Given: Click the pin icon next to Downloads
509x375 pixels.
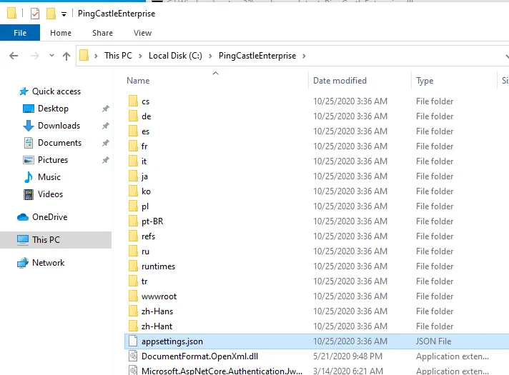Looking at the screenshot, I should (x=106, y=126).
